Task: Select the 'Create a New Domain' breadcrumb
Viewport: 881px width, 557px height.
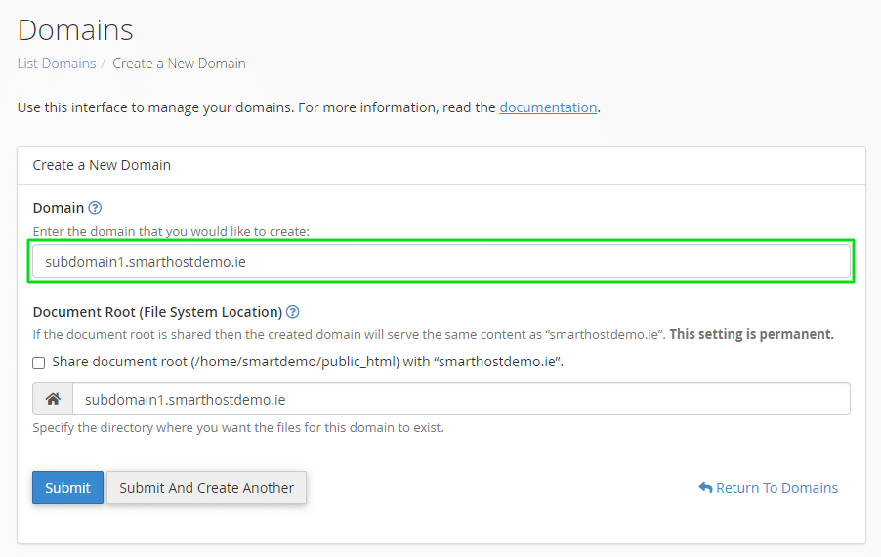Action: point(179,64)
